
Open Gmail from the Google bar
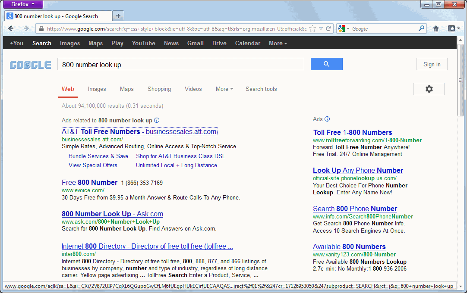[x=196, y=44]
